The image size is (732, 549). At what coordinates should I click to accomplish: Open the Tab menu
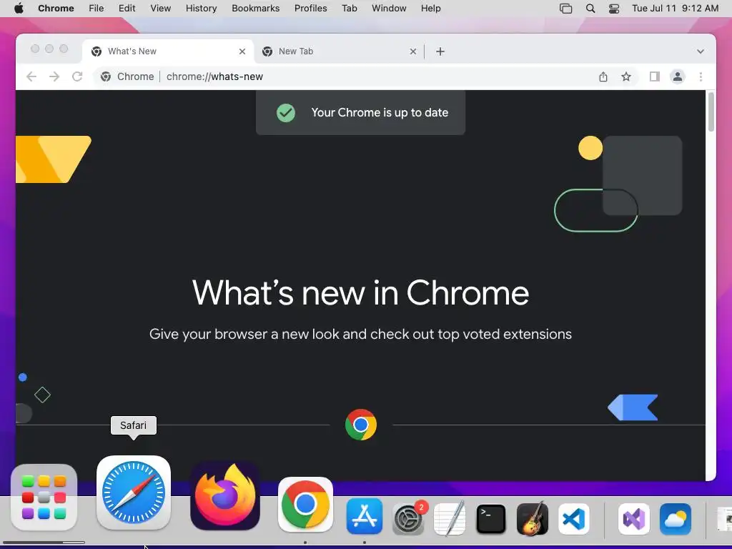point(349,9)
